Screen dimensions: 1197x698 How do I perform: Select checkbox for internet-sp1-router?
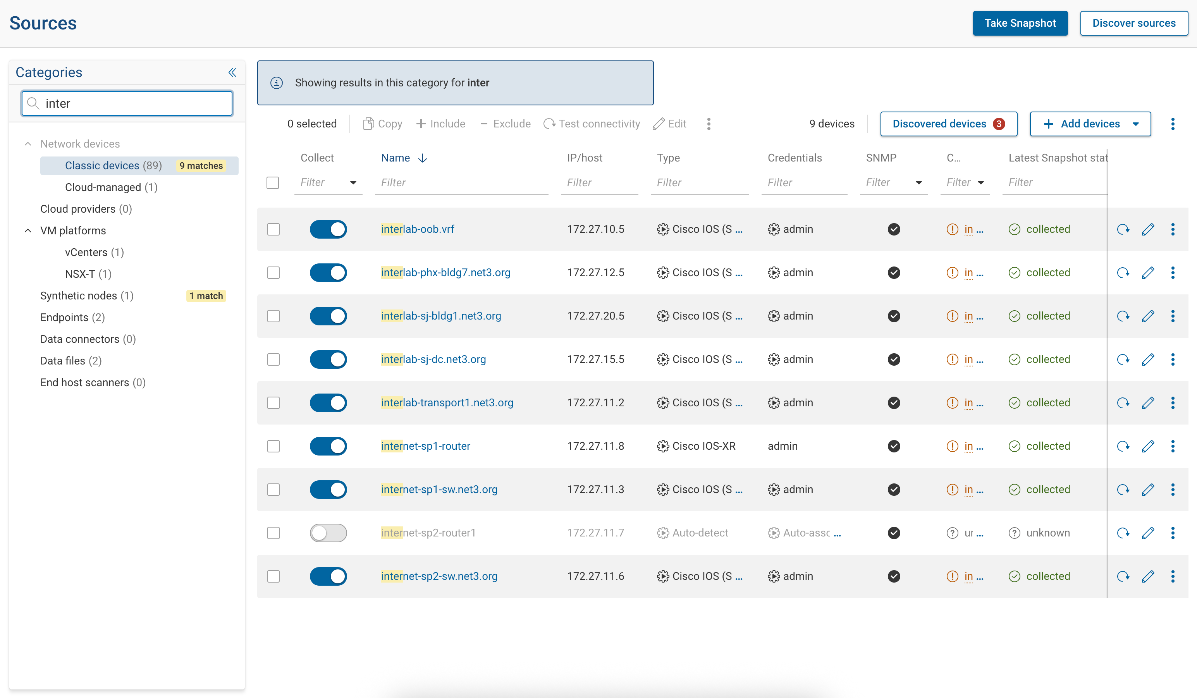(273, 446)
